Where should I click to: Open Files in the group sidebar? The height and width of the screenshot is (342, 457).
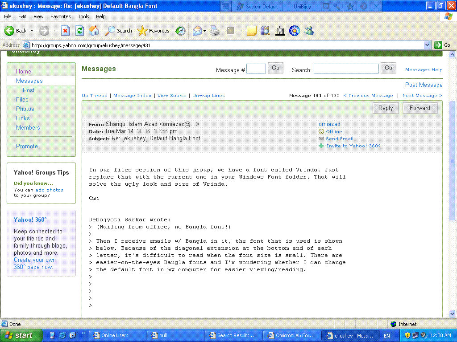pos(22,99)
